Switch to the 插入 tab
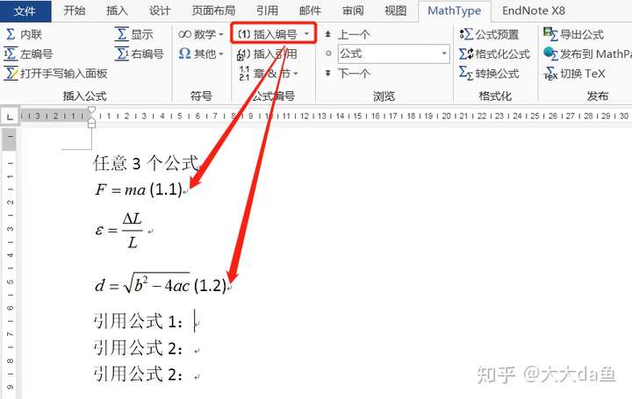 (117, 11)
